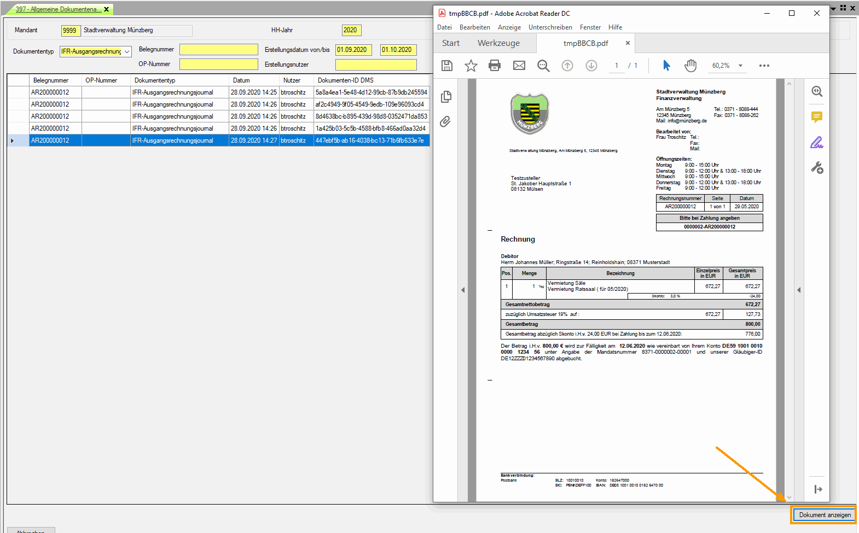Click the Save file icon in Acrobat
Screen dimensions: 859x533
pyautogui.click(x=447, y=66)
